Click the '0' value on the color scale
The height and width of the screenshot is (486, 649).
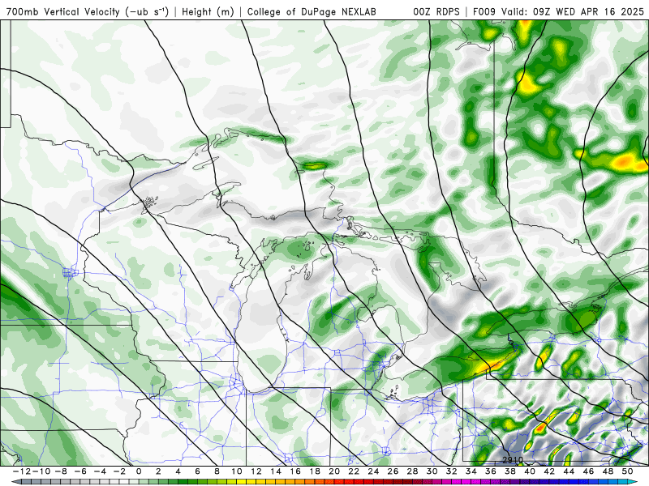(x=139, y=471)
